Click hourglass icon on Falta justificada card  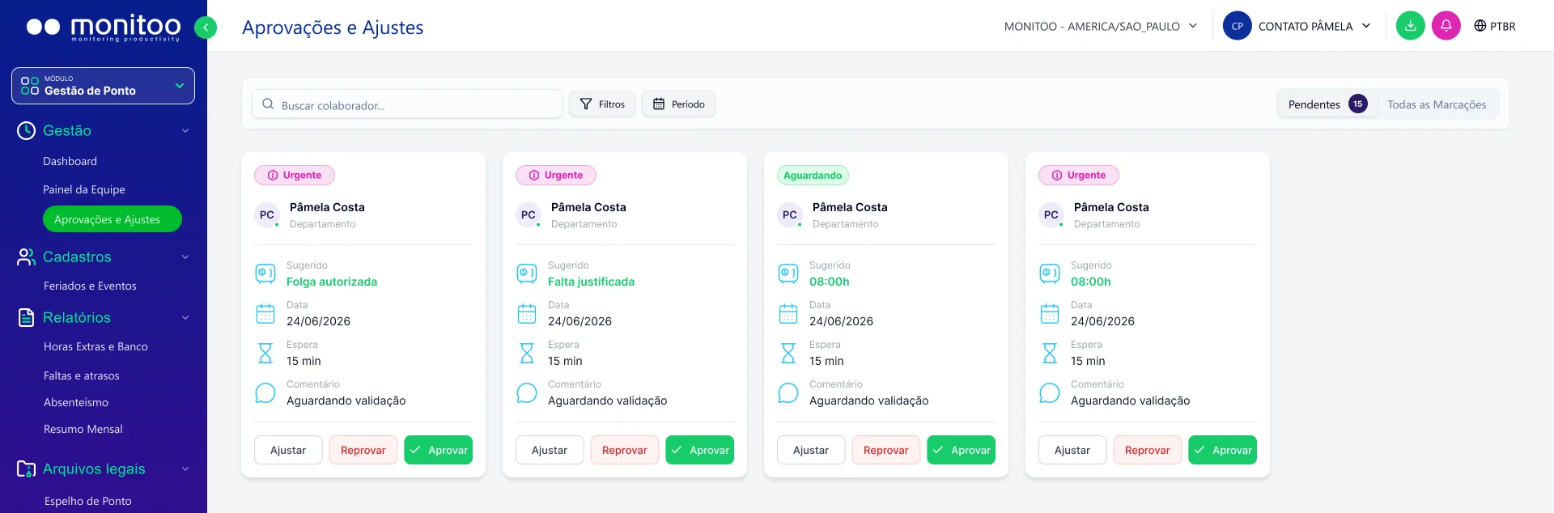coord(527,354)
